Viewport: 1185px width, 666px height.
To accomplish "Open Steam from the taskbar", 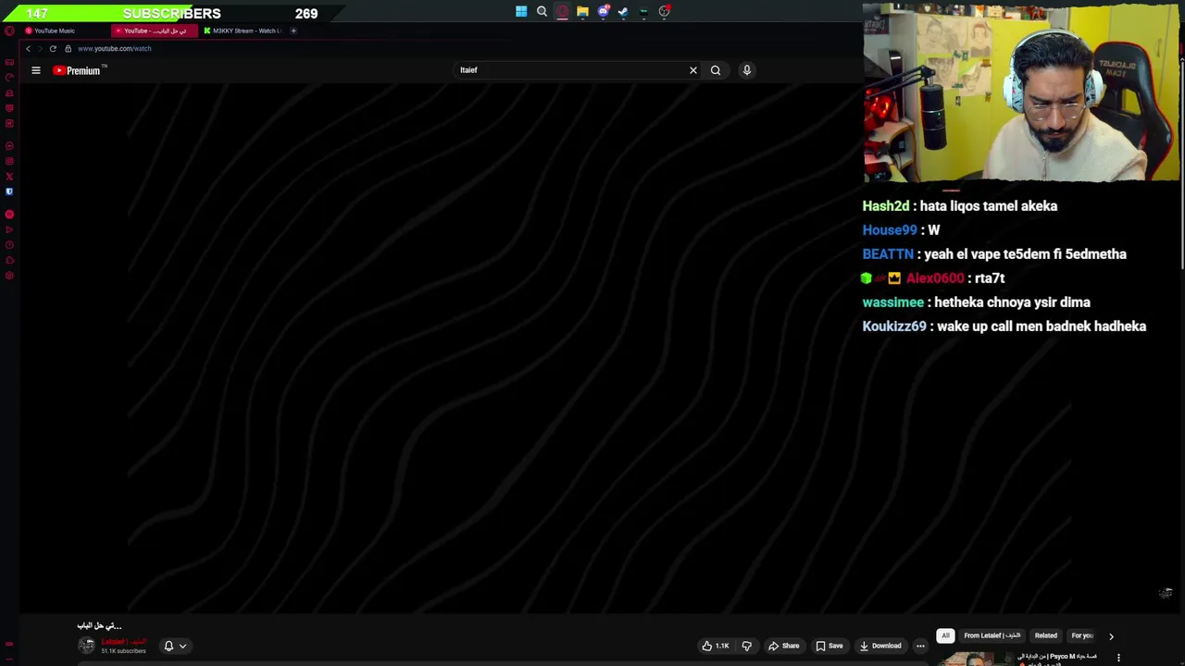I will (x=623, y=11).
